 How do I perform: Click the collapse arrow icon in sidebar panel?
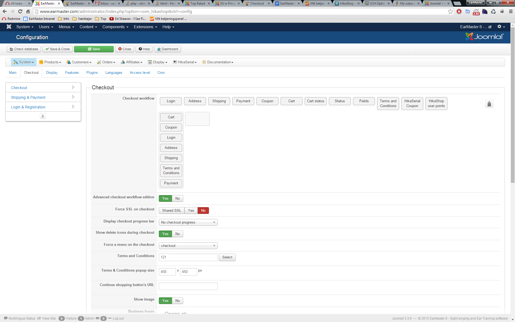[43, 116]
